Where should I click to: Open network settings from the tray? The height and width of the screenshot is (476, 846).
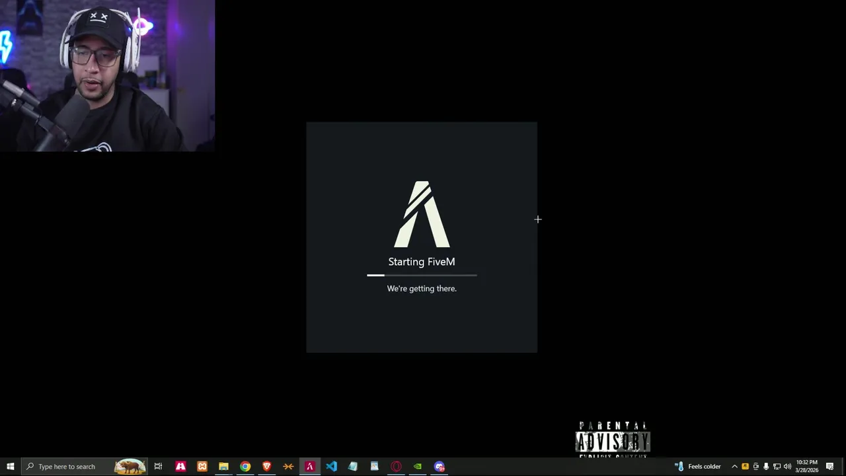click(777, 466)
